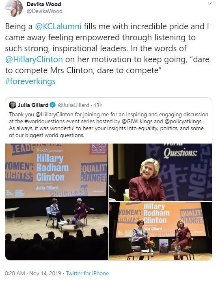Click the @DevikaWood handle
Screen dimensions: 218x281
click(x=45, y=11)
